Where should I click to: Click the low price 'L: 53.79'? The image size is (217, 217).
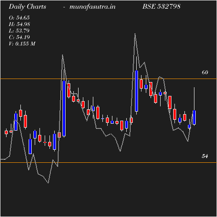(19, 31)
